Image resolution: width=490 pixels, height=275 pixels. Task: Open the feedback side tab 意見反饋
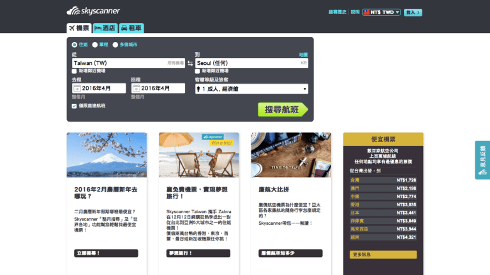(482, 160)
